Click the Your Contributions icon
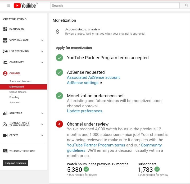Viewport: 190px width, 184px height. (x=5, y=151)
